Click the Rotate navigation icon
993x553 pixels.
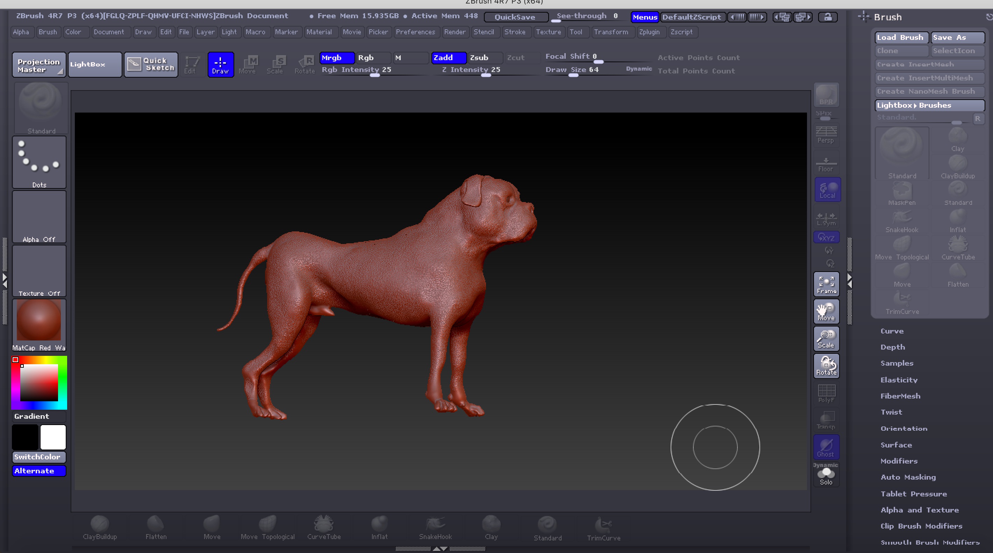coord(826,366)
